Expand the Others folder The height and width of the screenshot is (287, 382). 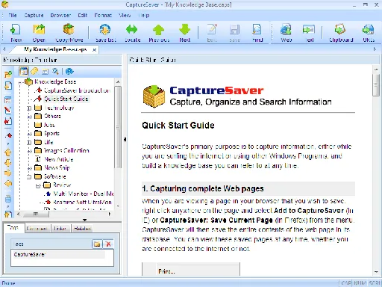pyautogui.click(x=29, y=117)
